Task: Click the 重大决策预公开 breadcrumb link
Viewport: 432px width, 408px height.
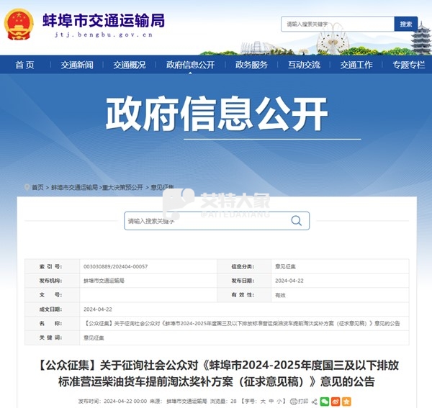Action: click(122, 187)
